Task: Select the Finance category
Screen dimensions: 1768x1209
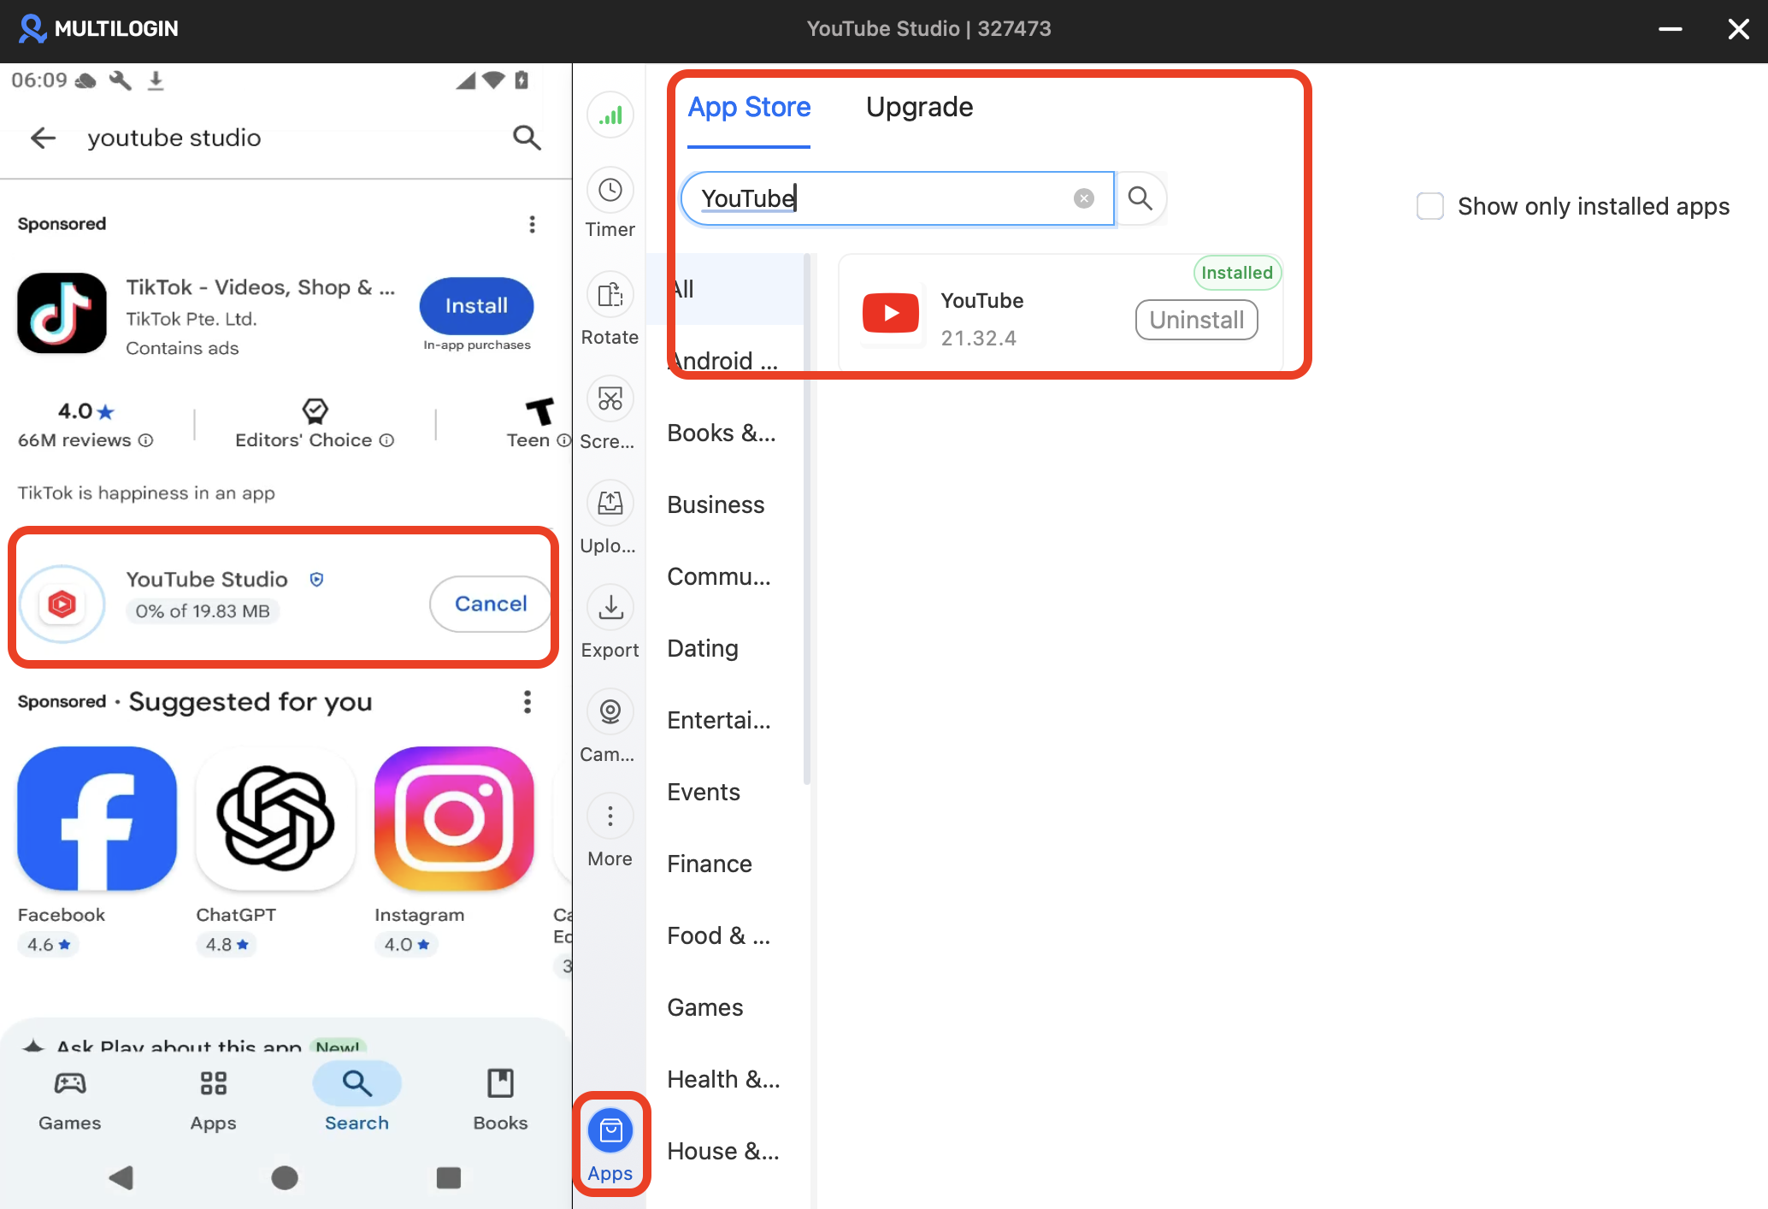Action: click(x=725, y=864)
